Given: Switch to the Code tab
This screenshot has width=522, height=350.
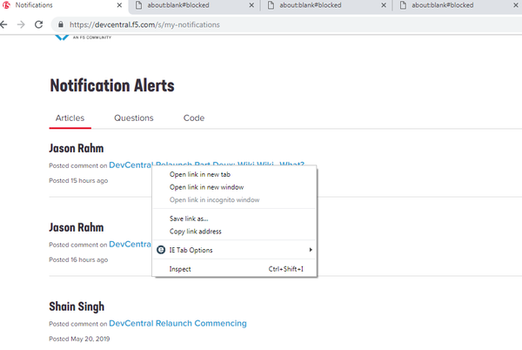Looking at the screenshot, I should pos(193,118).
